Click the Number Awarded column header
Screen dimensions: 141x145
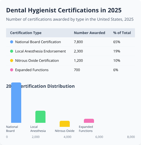coord(89,33)
